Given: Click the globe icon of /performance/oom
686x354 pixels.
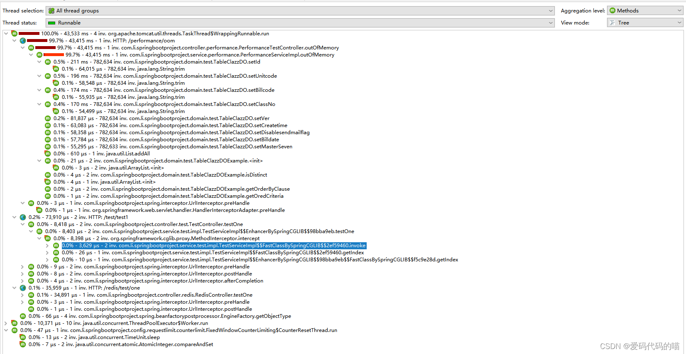Looking at the screenshot, I should tap(23, 41).
